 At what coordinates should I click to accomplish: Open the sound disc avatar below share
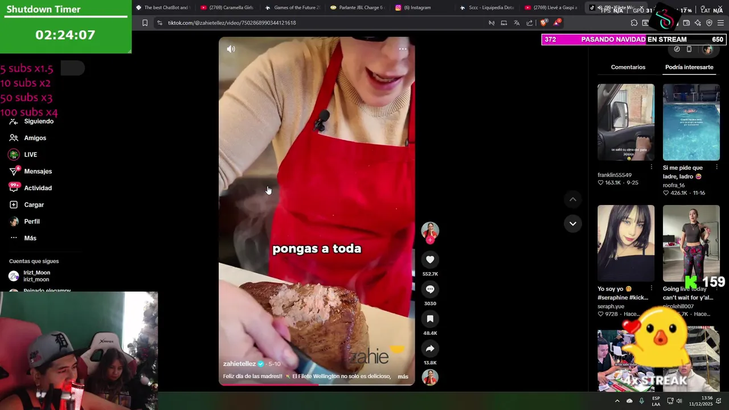pyautogui.click(x=430, y=377)
